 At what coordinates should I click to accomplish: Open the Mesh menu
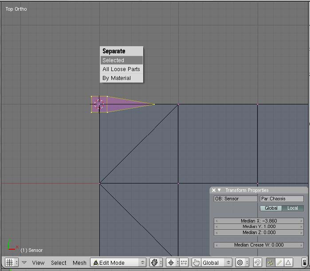[79, 263]
